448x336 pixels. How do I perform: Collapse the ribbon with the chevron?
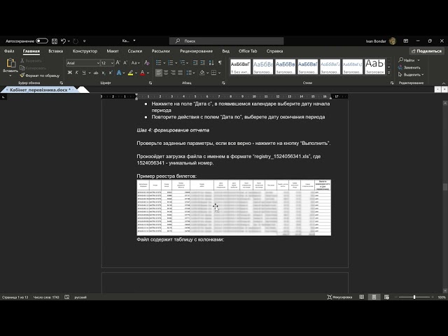coord(444,83)
